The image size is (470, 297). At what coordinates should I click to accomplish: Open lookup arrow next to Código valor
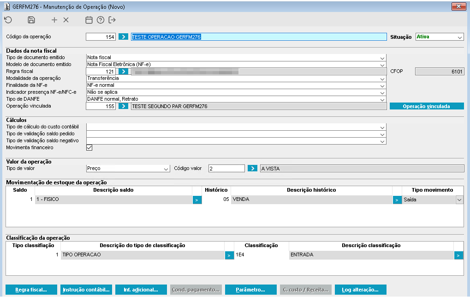pos(252,168)
